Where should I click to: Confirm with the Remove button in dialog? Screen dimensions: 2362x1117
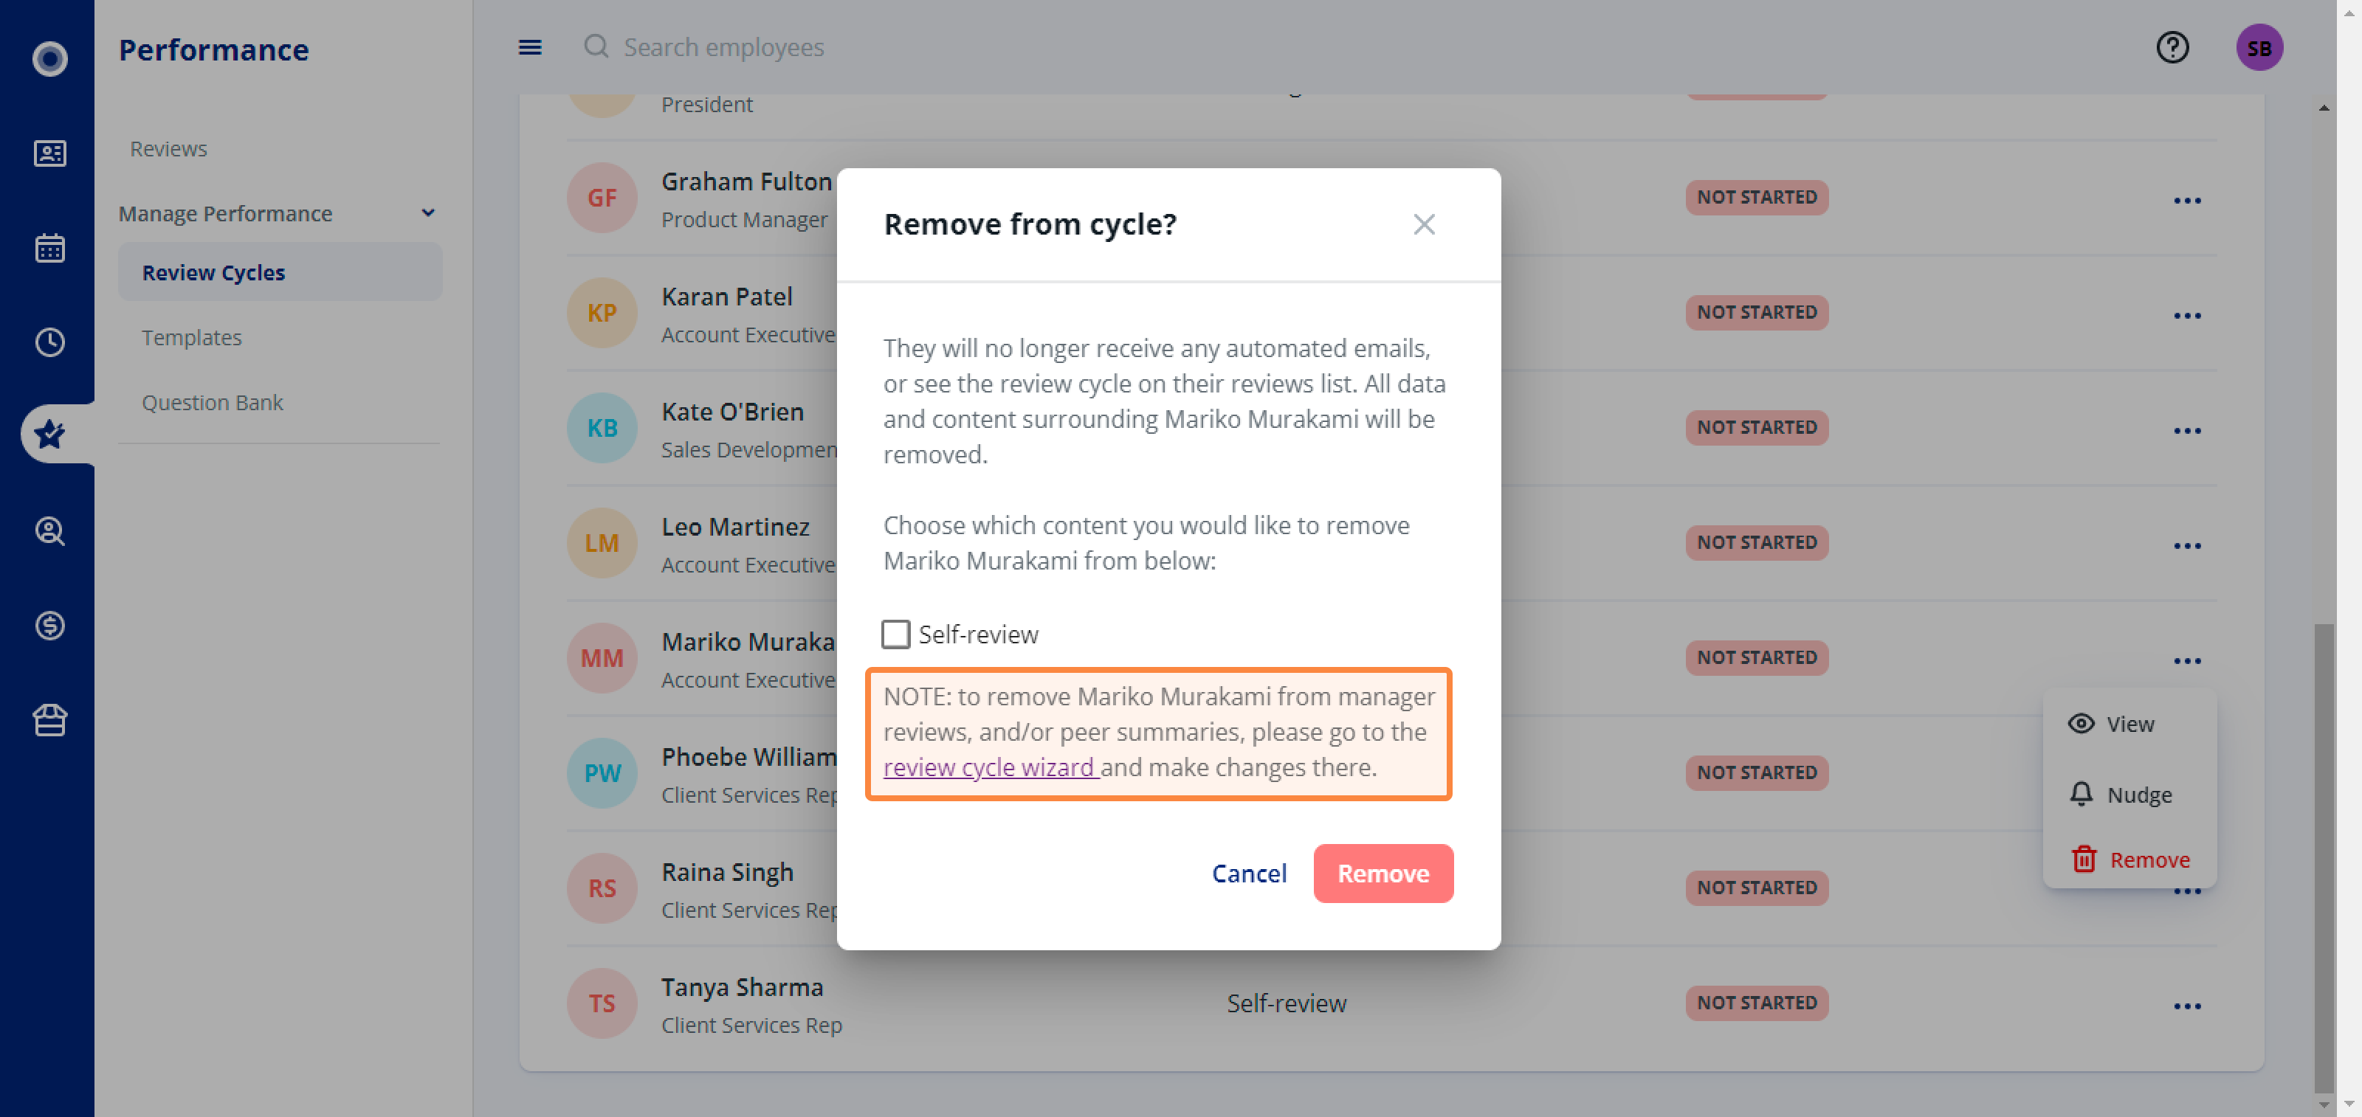point(1383,874)
